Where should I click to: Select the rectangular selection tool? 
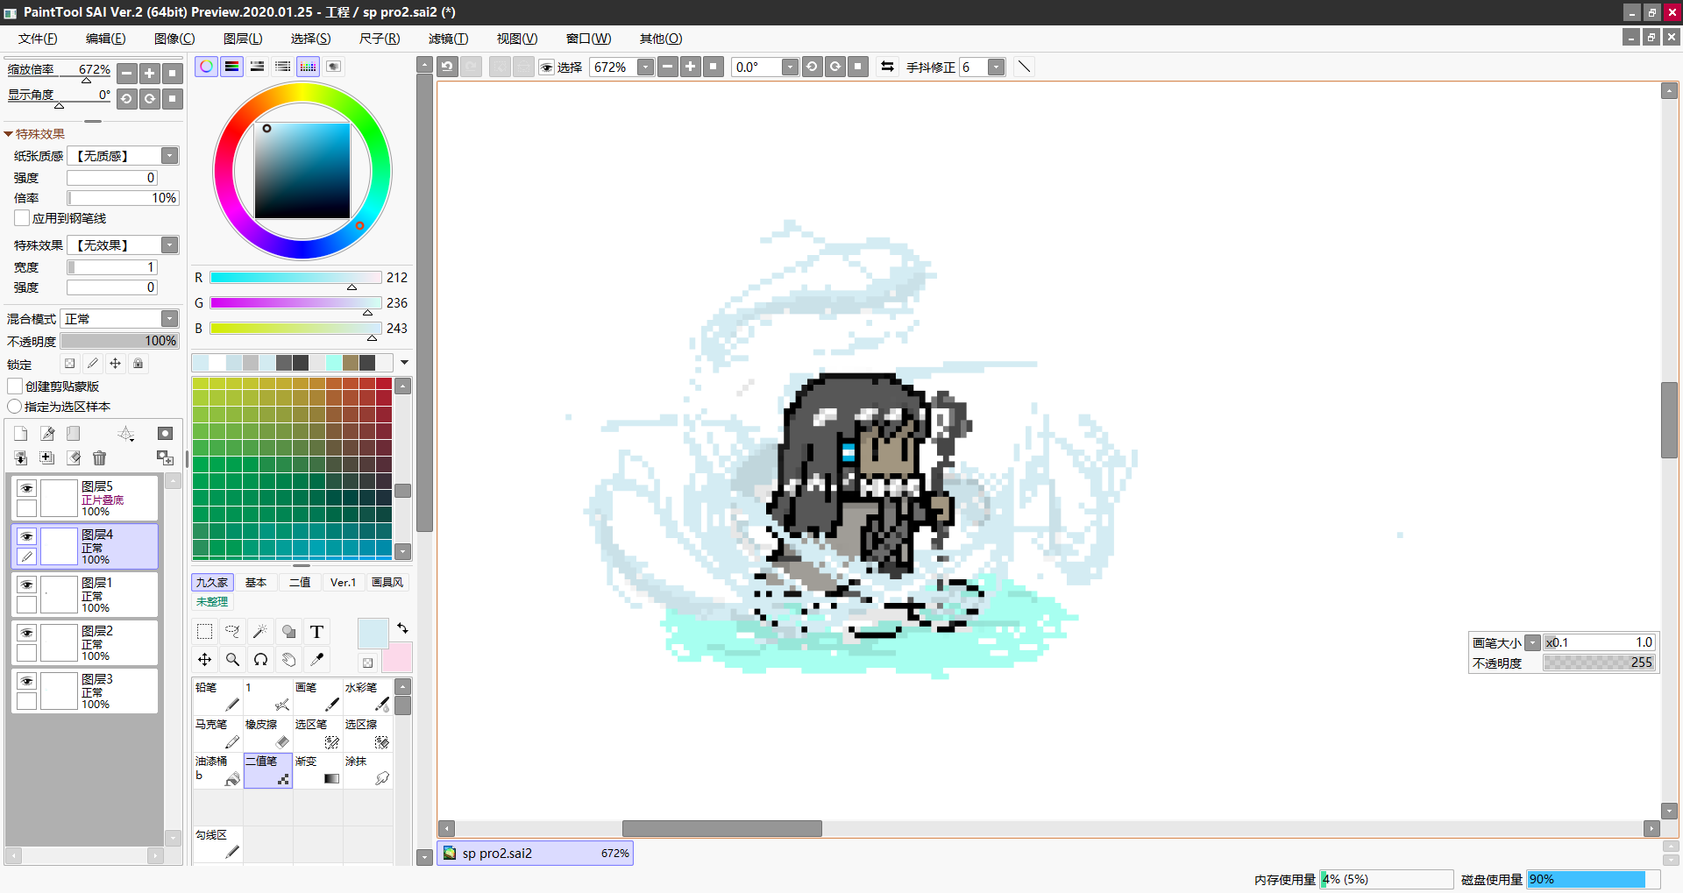[x=204, y=632]
